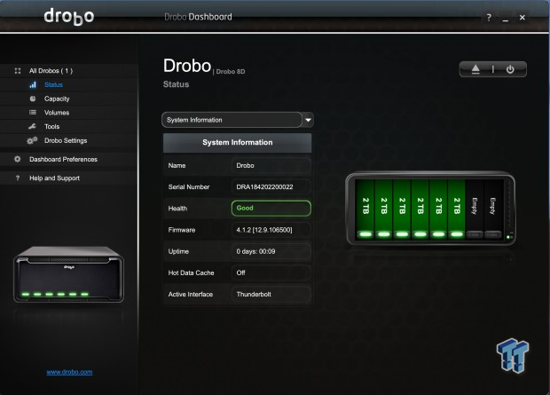Click the Health value Good
Image resolution: width=550 pixels, height=395 pixels.
tap(271, 209)
